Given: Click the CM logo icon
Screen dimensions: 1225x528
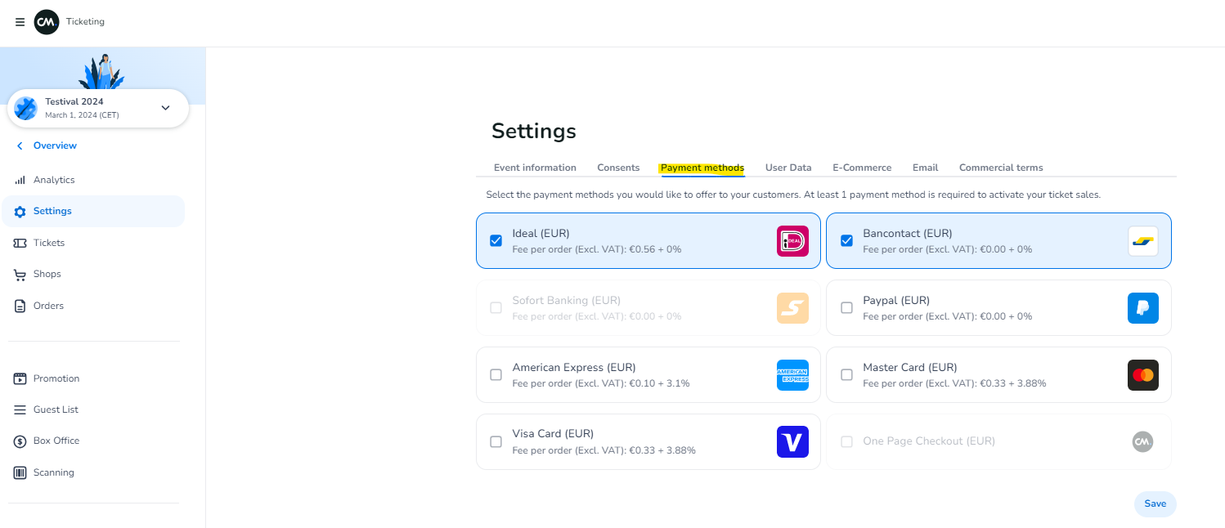Looking at the screenshot, I should click(x=47, y=22).
